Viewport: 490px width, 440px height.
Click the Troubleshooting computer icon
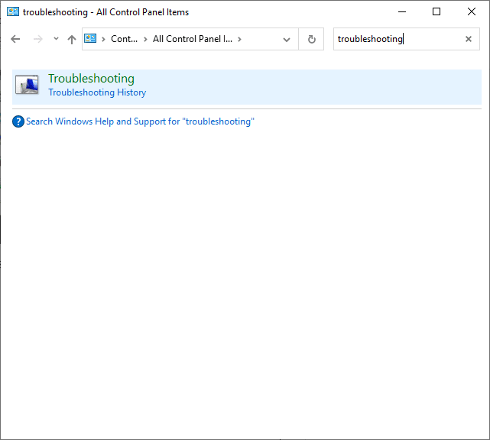tap(27, 86)
